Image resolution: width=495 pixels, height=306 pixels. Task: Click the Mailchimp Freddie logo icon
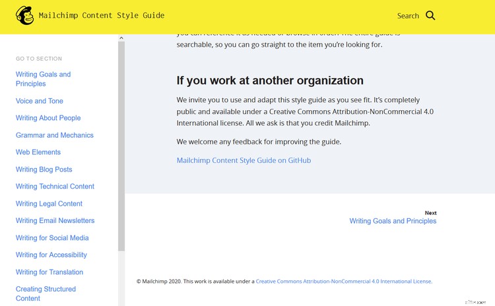coord(25,16)
